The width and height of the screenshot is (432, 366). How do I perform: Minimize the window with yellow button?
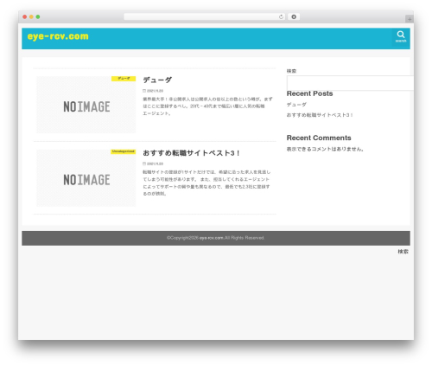pyautogui.click(x=31, y=17)
